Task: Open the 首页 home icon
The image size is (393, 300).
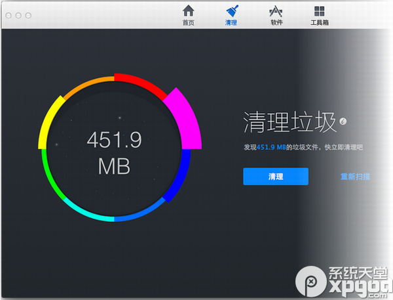Action: point(188,11)
